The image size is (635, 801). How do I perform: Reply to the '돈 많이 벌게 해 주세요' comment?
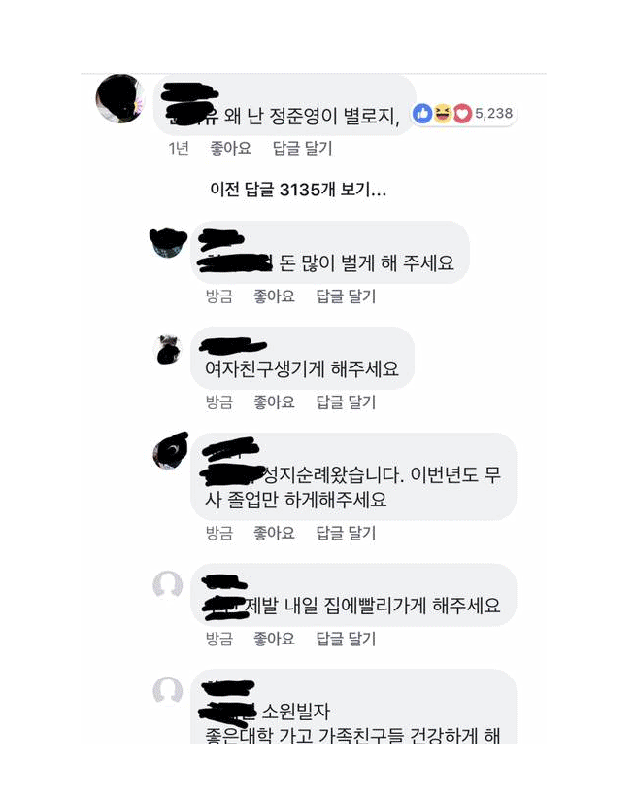pyautogui.click(x=346, y=296)
